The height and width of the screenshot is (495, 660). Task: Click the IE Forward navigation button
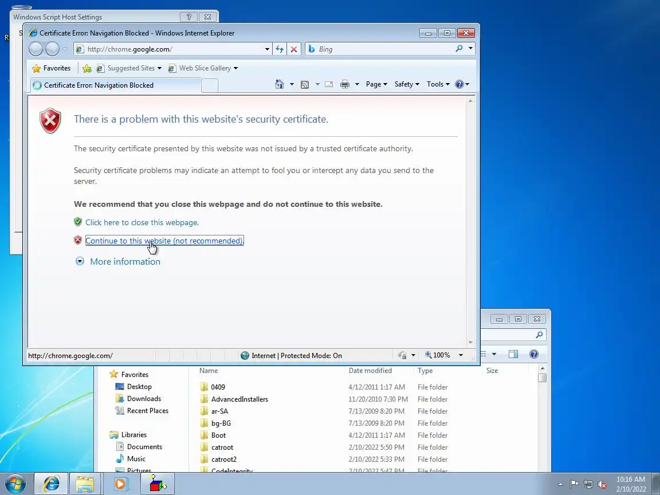pyautogui.click(x=52, y=49)
